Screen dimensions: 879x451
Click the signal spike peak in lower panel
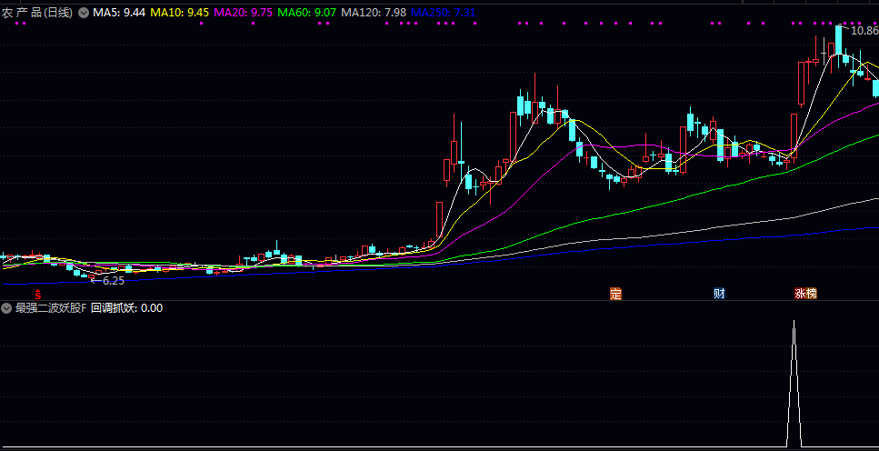794,322
